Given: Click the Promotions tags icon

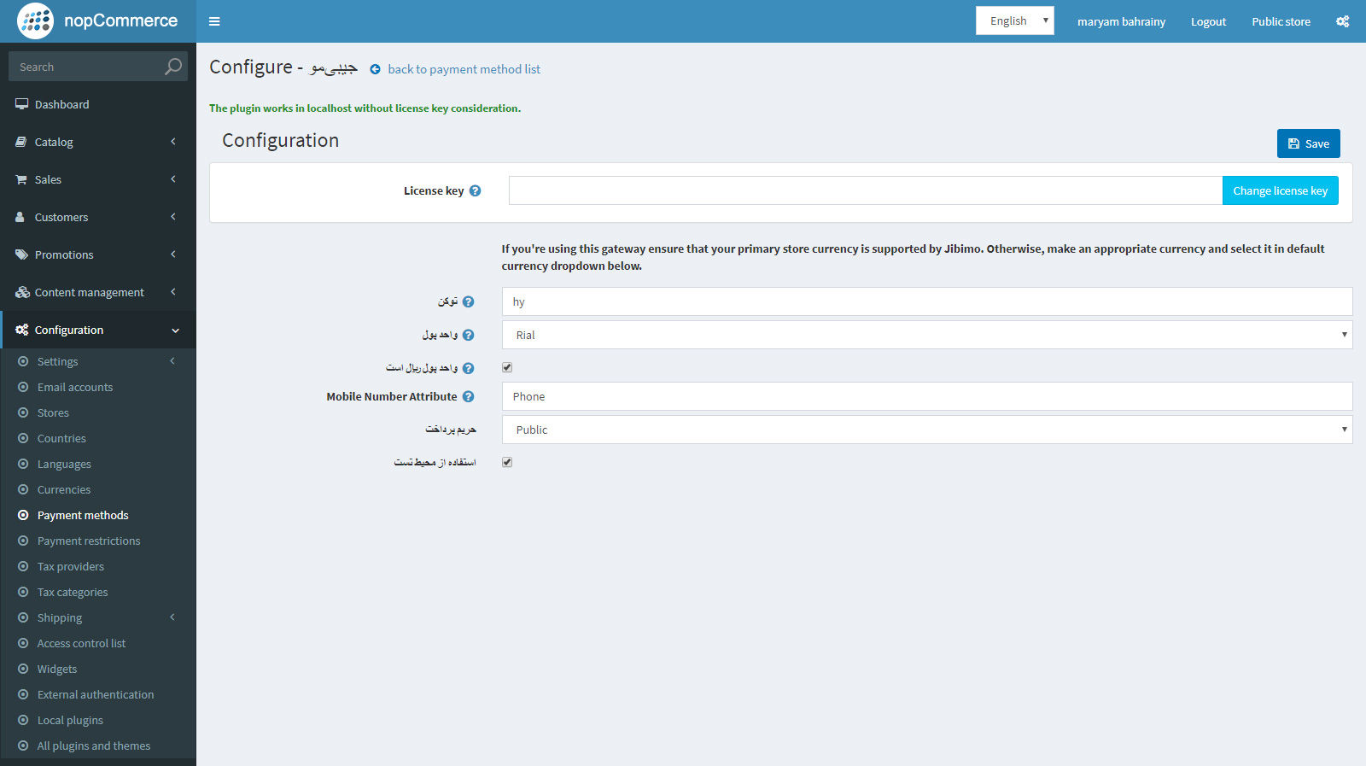Looking at the screenshot, I should [21, 254].
